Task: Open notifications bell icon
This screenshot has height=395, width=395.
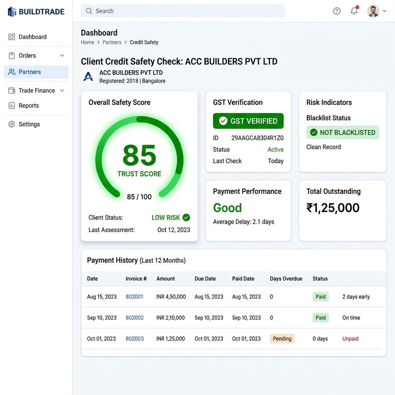Action: coord(354,10)
